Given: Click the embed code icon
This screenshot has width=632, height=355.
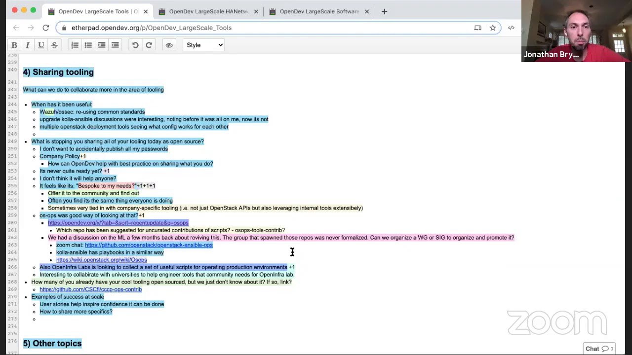Looking at the screenshot, I should (x=511, y=28).
